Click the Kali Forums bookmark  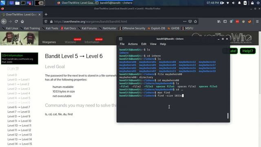[x=88, y=28]
